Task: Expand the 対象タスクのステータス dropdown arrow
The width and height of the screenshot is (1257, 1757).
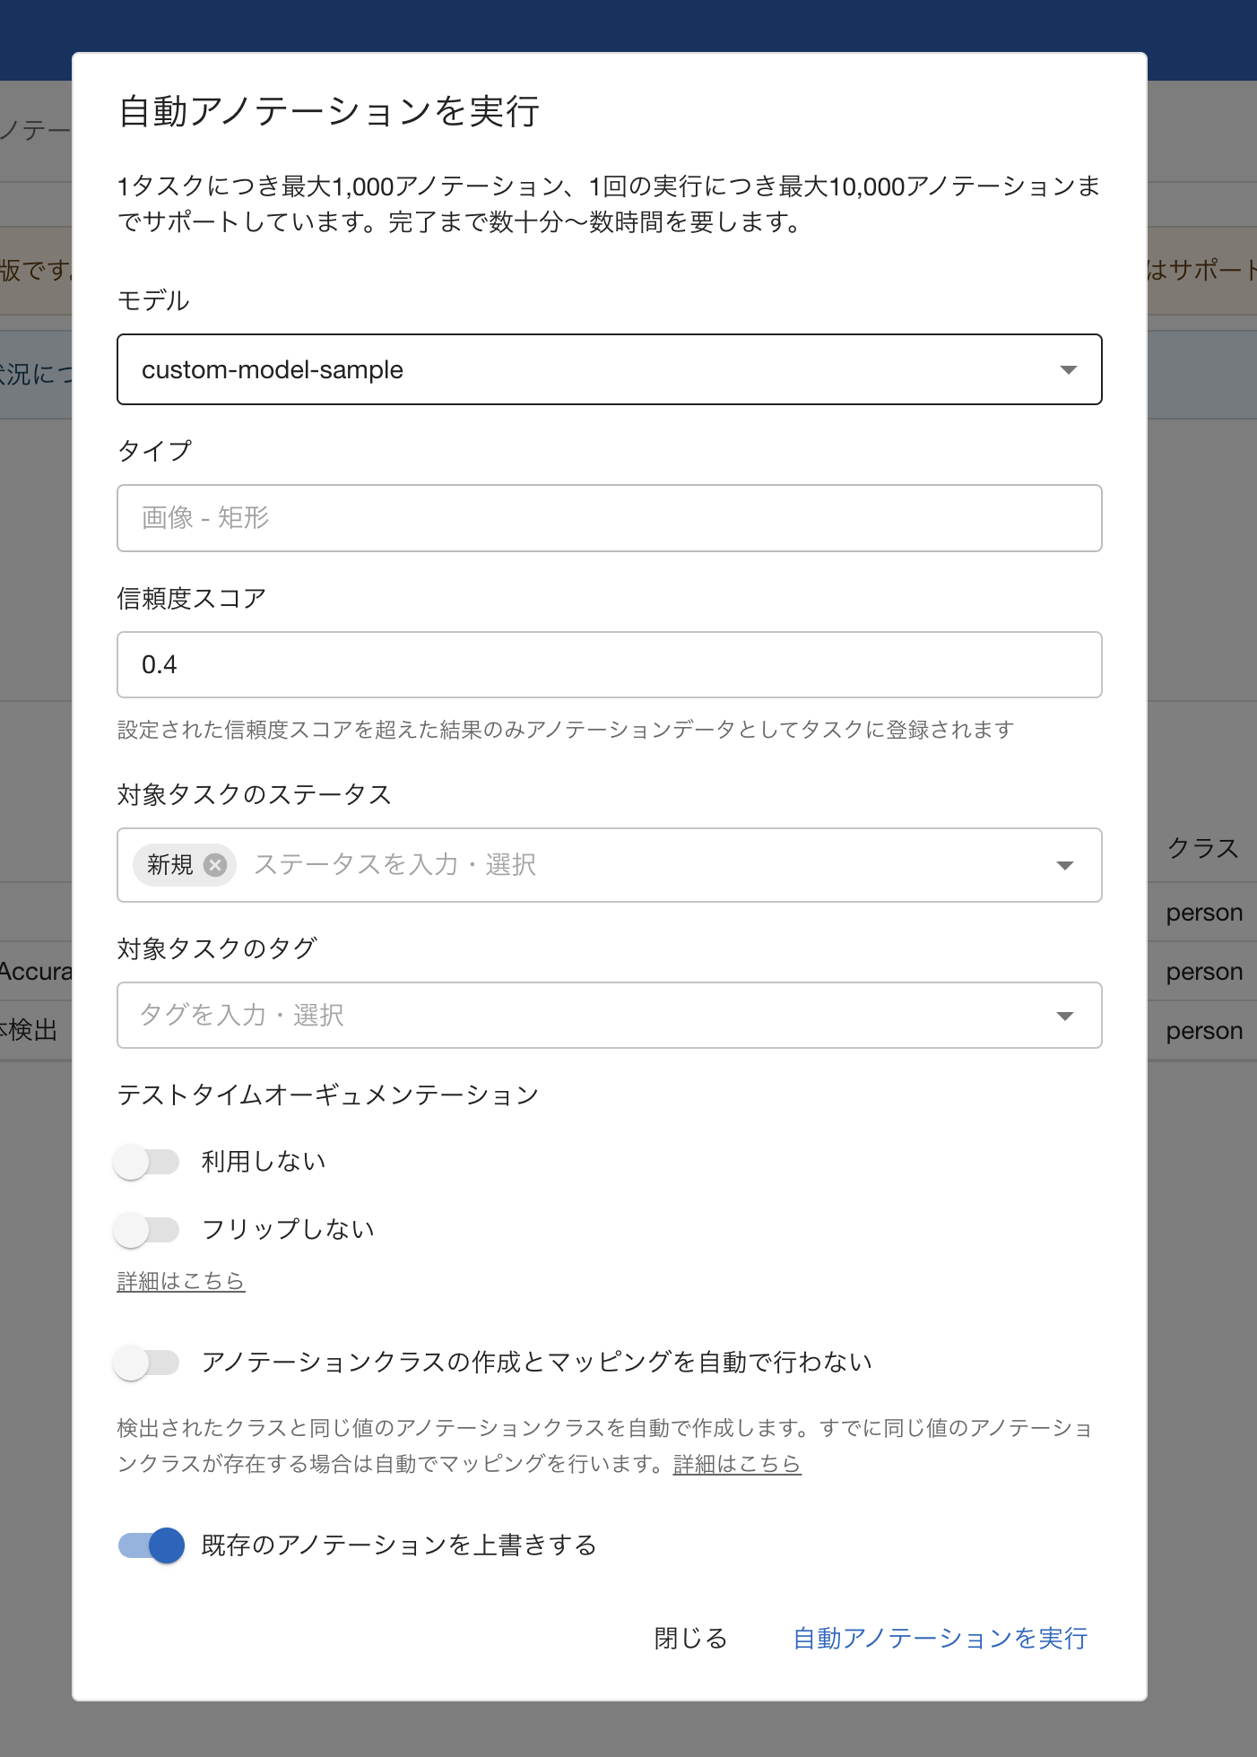Action: (x=1065, y=865)
